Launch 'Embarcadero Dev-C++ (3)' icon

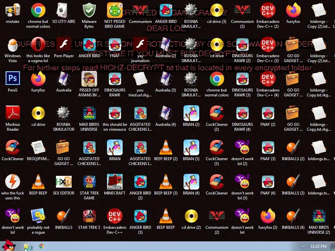coord(268,44)
